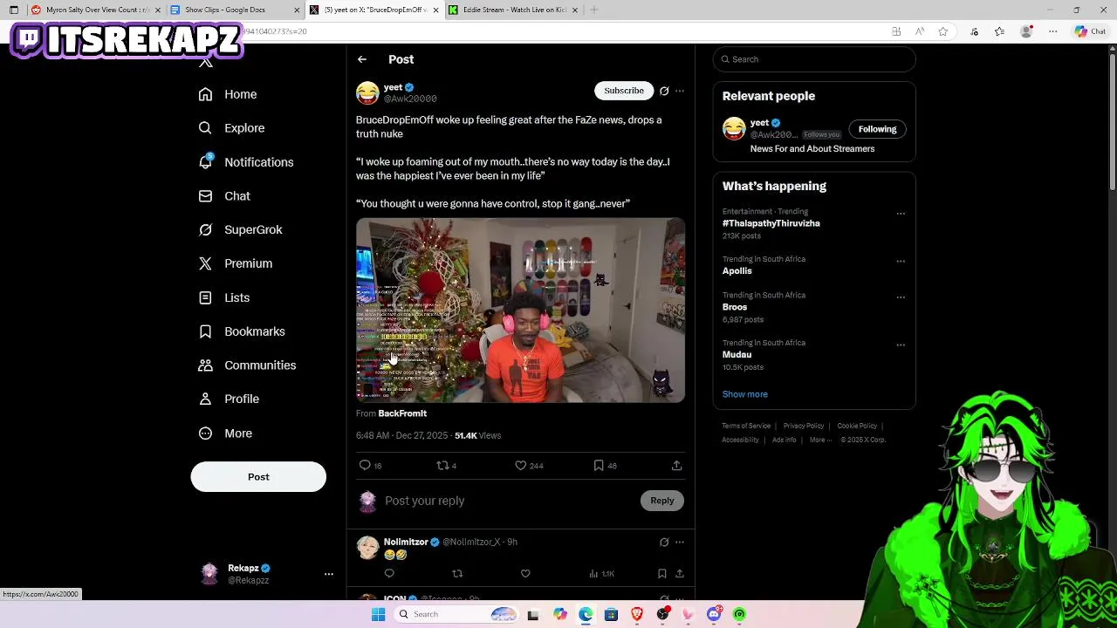Bookmark Nolimitzor's comment
The image size is (1117, 628).
[x=661, y=574]
